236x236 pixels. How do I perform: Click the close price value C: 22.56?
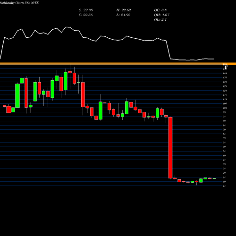click(85, 15)
